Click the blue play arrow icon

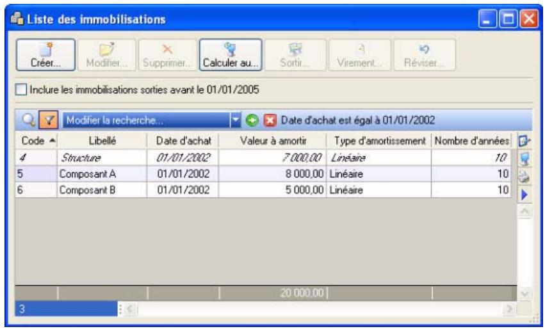[525, 195]
